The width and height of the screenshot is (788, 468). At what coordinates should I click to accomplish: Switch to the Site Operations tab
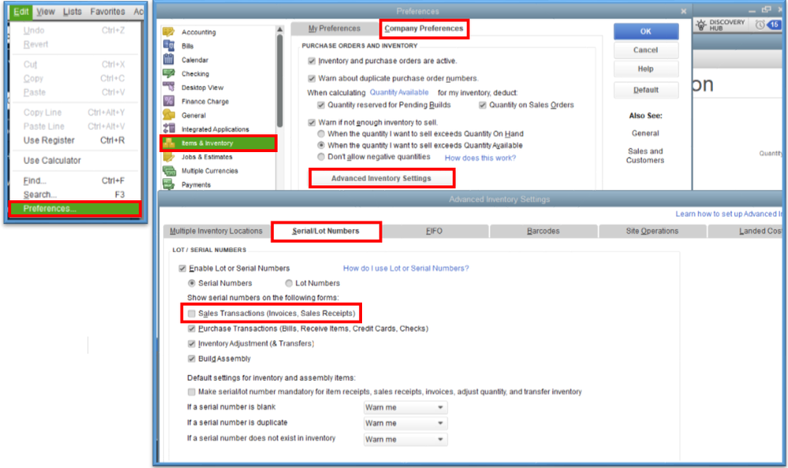point(652,231)
